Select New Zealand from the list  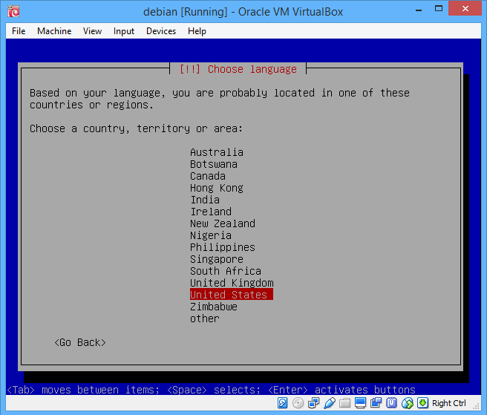[x=223, y=223]
